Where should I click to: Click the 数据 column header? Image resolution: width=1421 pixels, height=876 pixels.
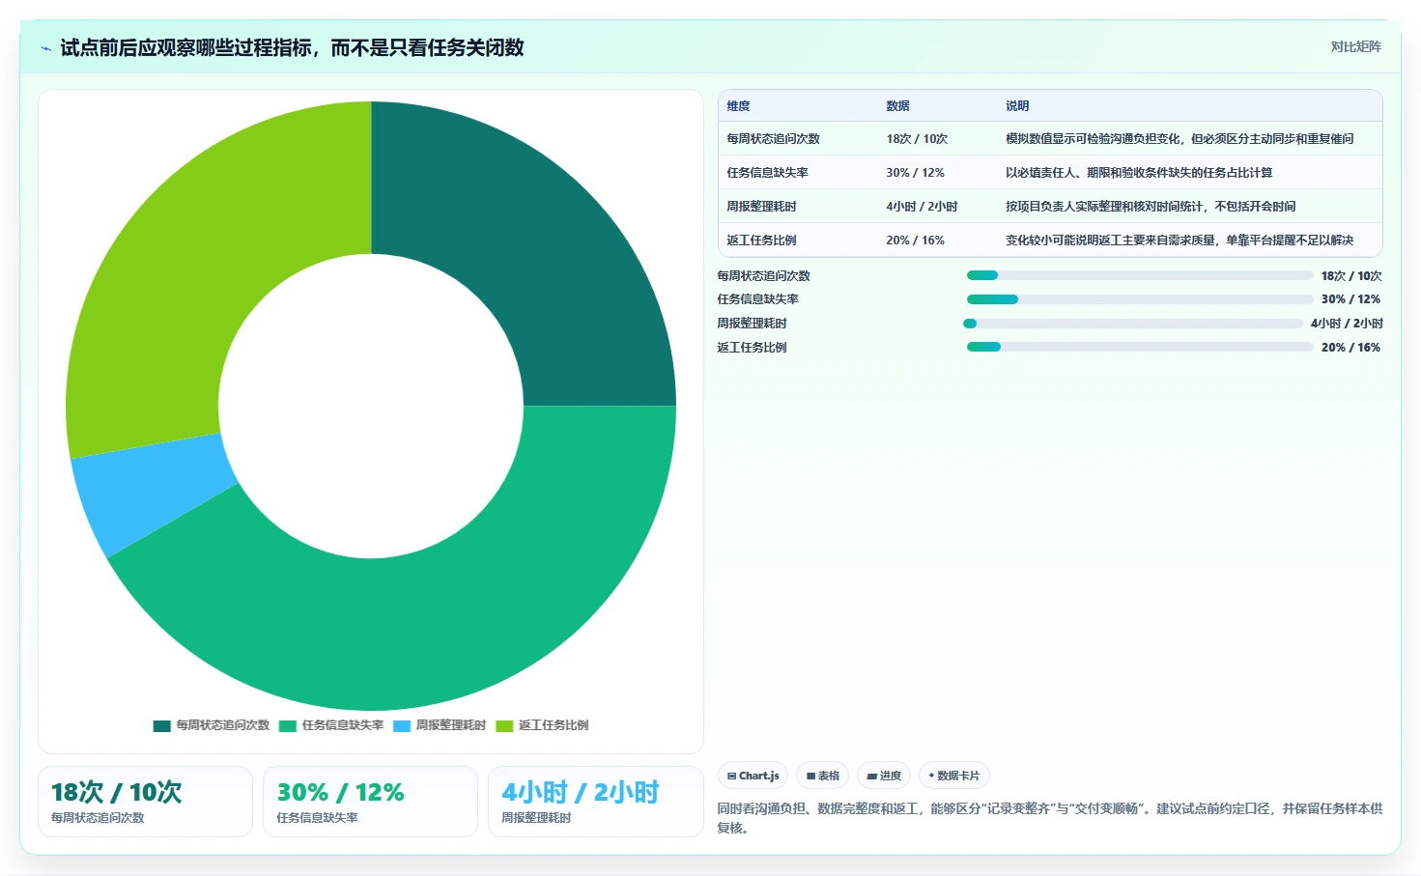click(x=898, y=106)
